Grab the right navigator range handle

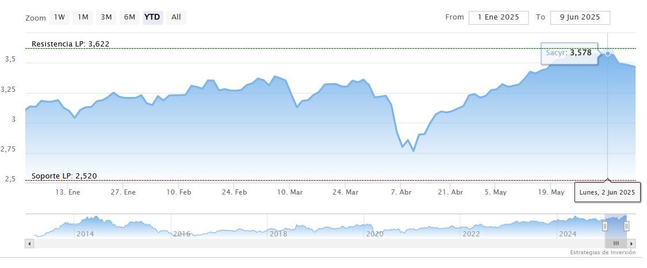point(627,226)
